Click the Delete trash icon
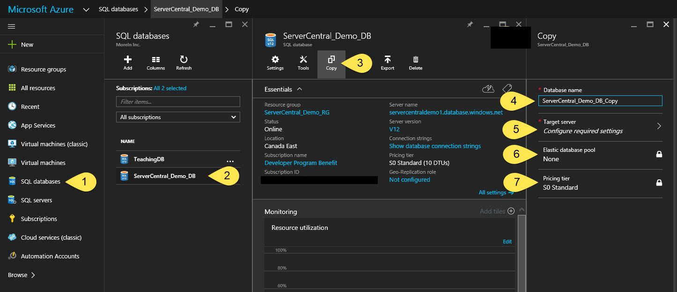Screen dimensions: 677x292 tap(415, 63)
